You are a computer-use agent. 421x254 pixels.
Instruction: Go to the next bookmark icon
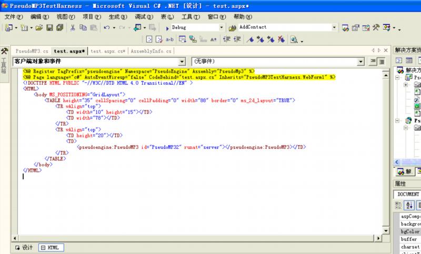[x=260, y=39]
